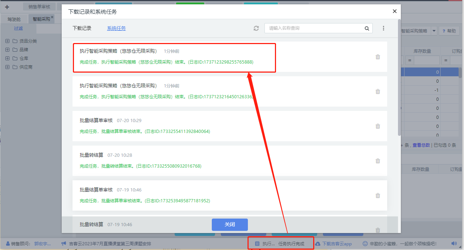Click the refresh icon beside the search box
464x250 pixels.
coord(256,28)
